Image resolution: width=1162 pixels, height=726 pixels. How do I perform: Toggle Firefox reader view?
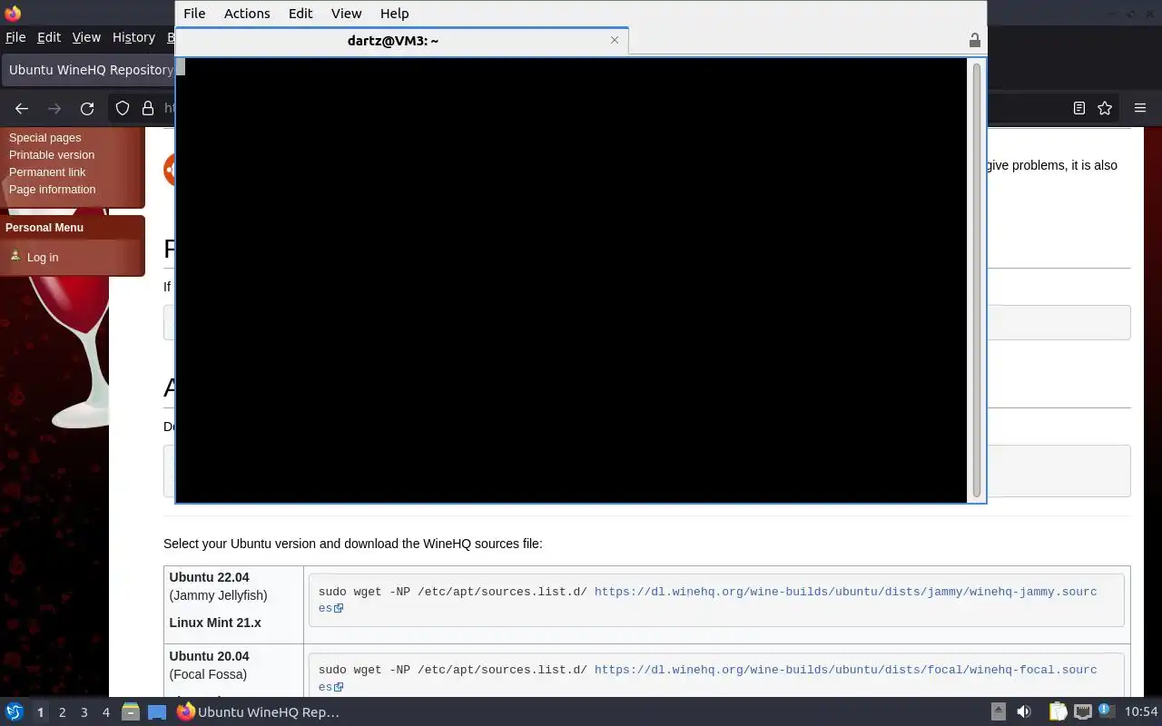pyautogui.click(x=1078, y=108)
